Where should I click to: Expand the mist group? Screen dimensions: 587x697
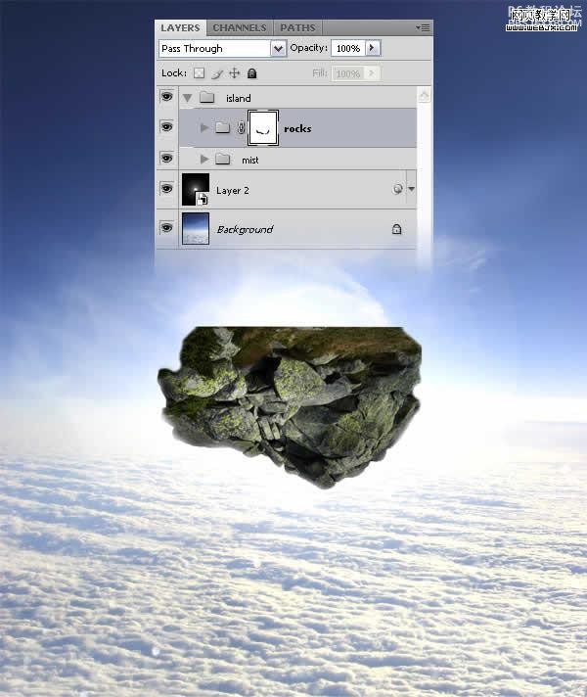coord(203,160)
